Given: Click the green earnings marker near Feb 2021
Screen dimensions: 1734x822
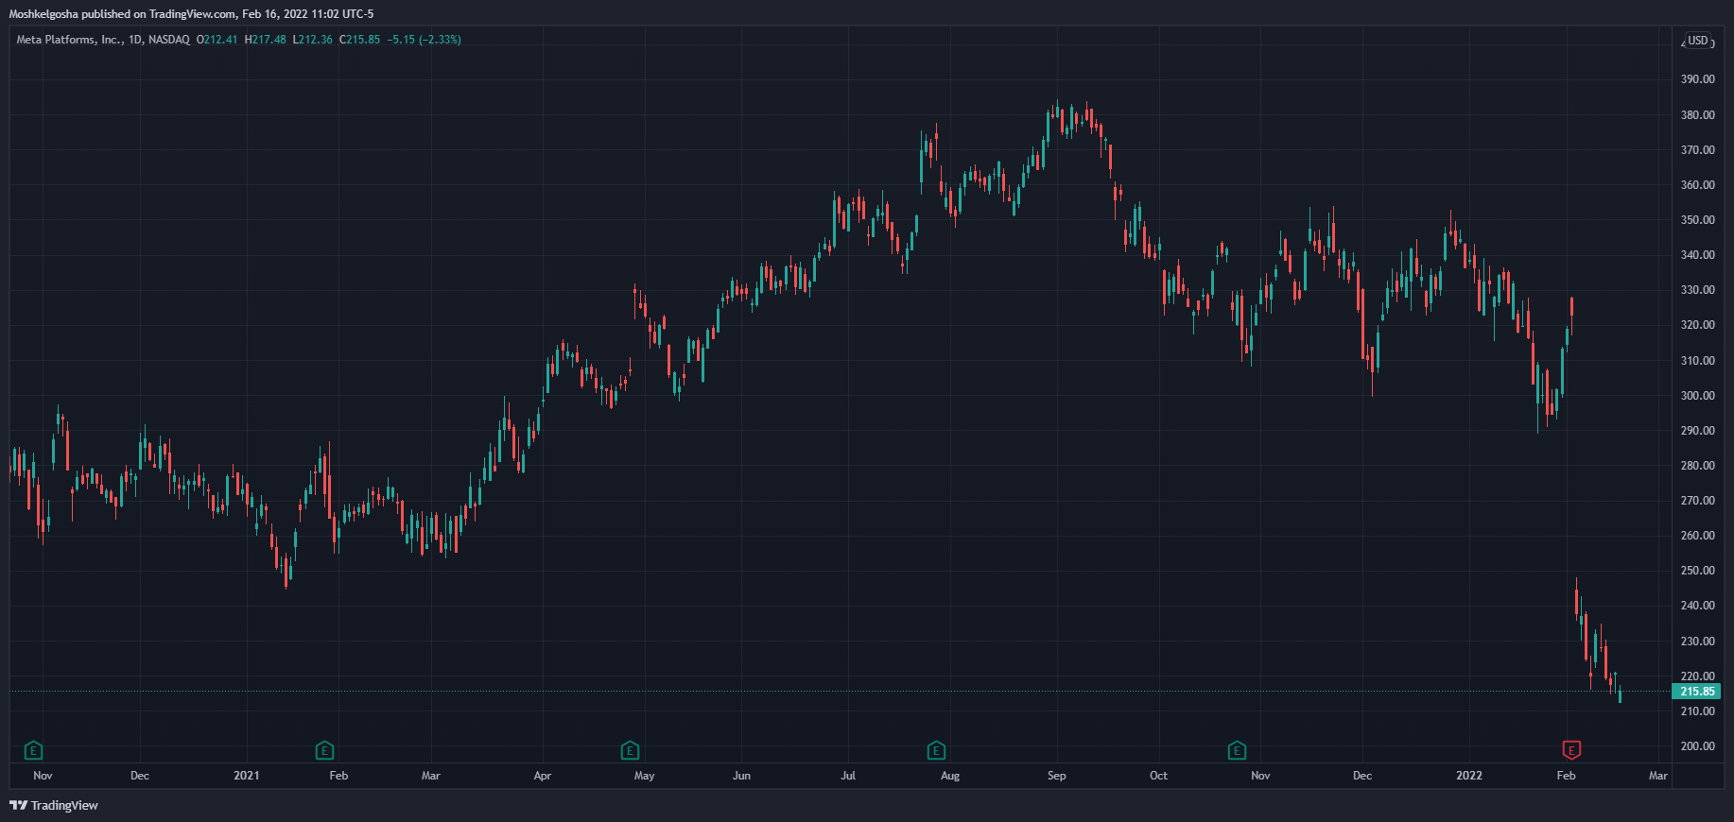Looking at the screenshot, I should coord(324,750).
